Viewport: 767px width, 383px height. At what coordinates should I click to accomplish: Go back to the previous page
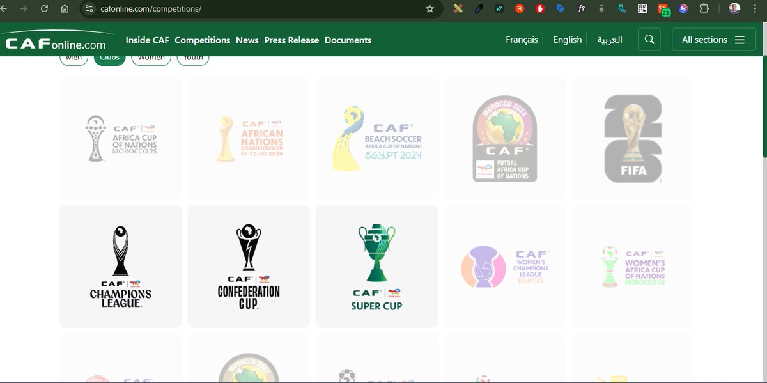pyautogui.click(x=4, y=9)
